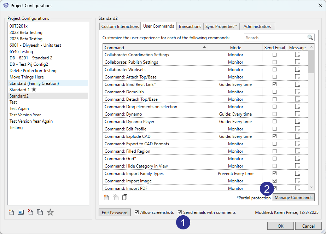Add a new command customization
This screenshot has height=234, width=326.
point(106,198)
